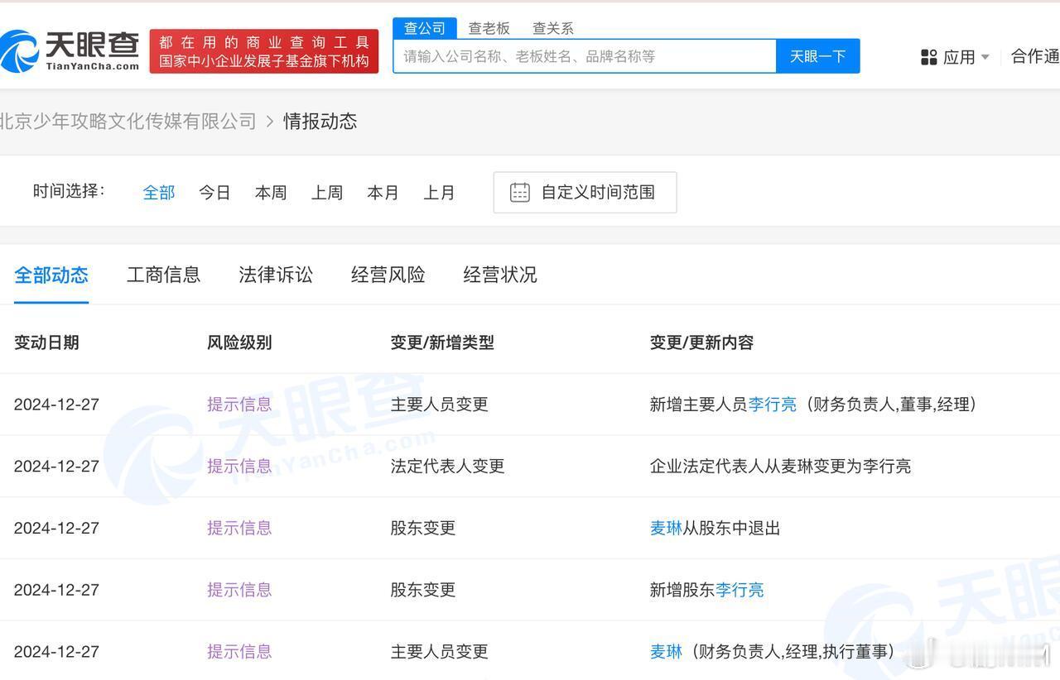Select the 查公司 search tab
Viewport: 1060px width, 680px height.
[424, 28]
